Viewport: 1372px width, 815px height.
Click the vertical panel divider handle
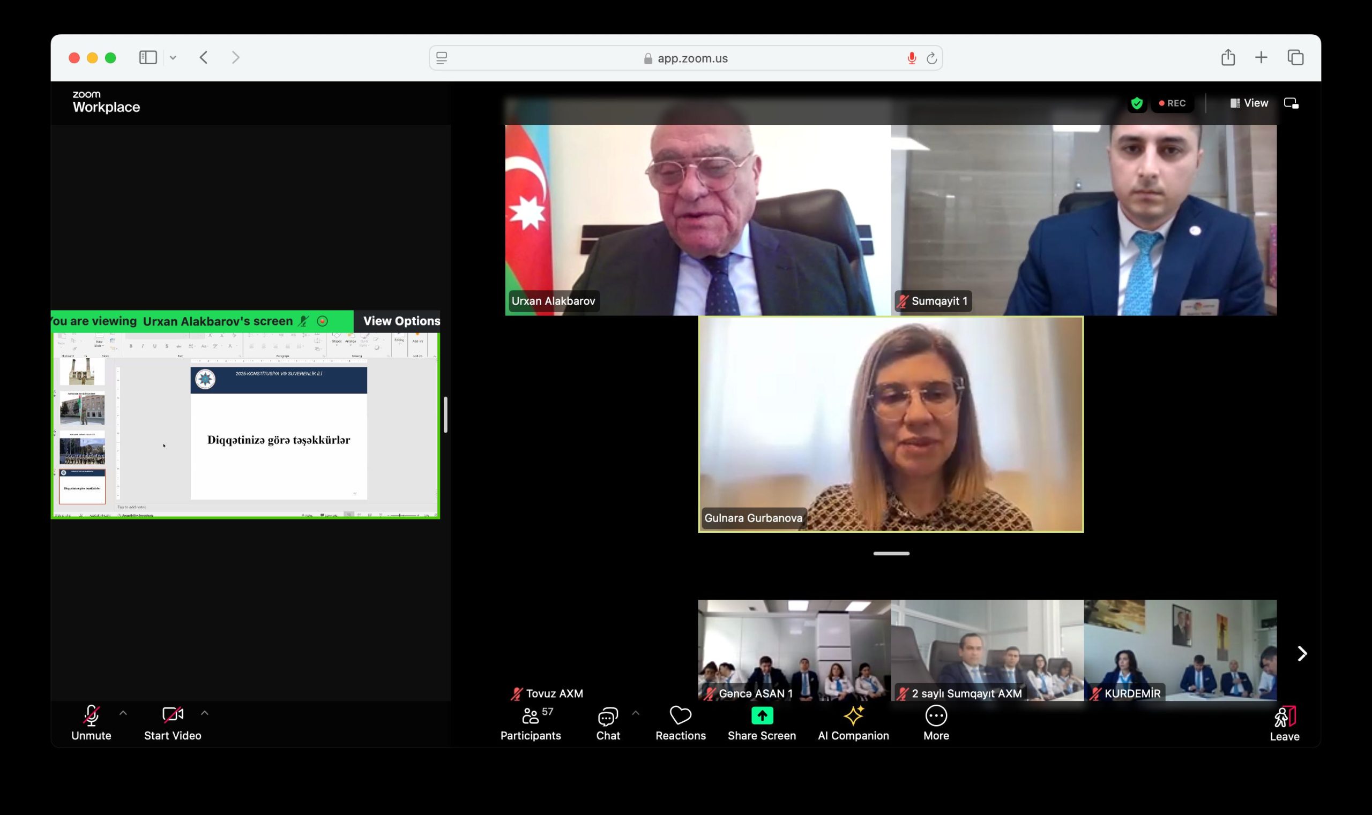coord(445,414)
